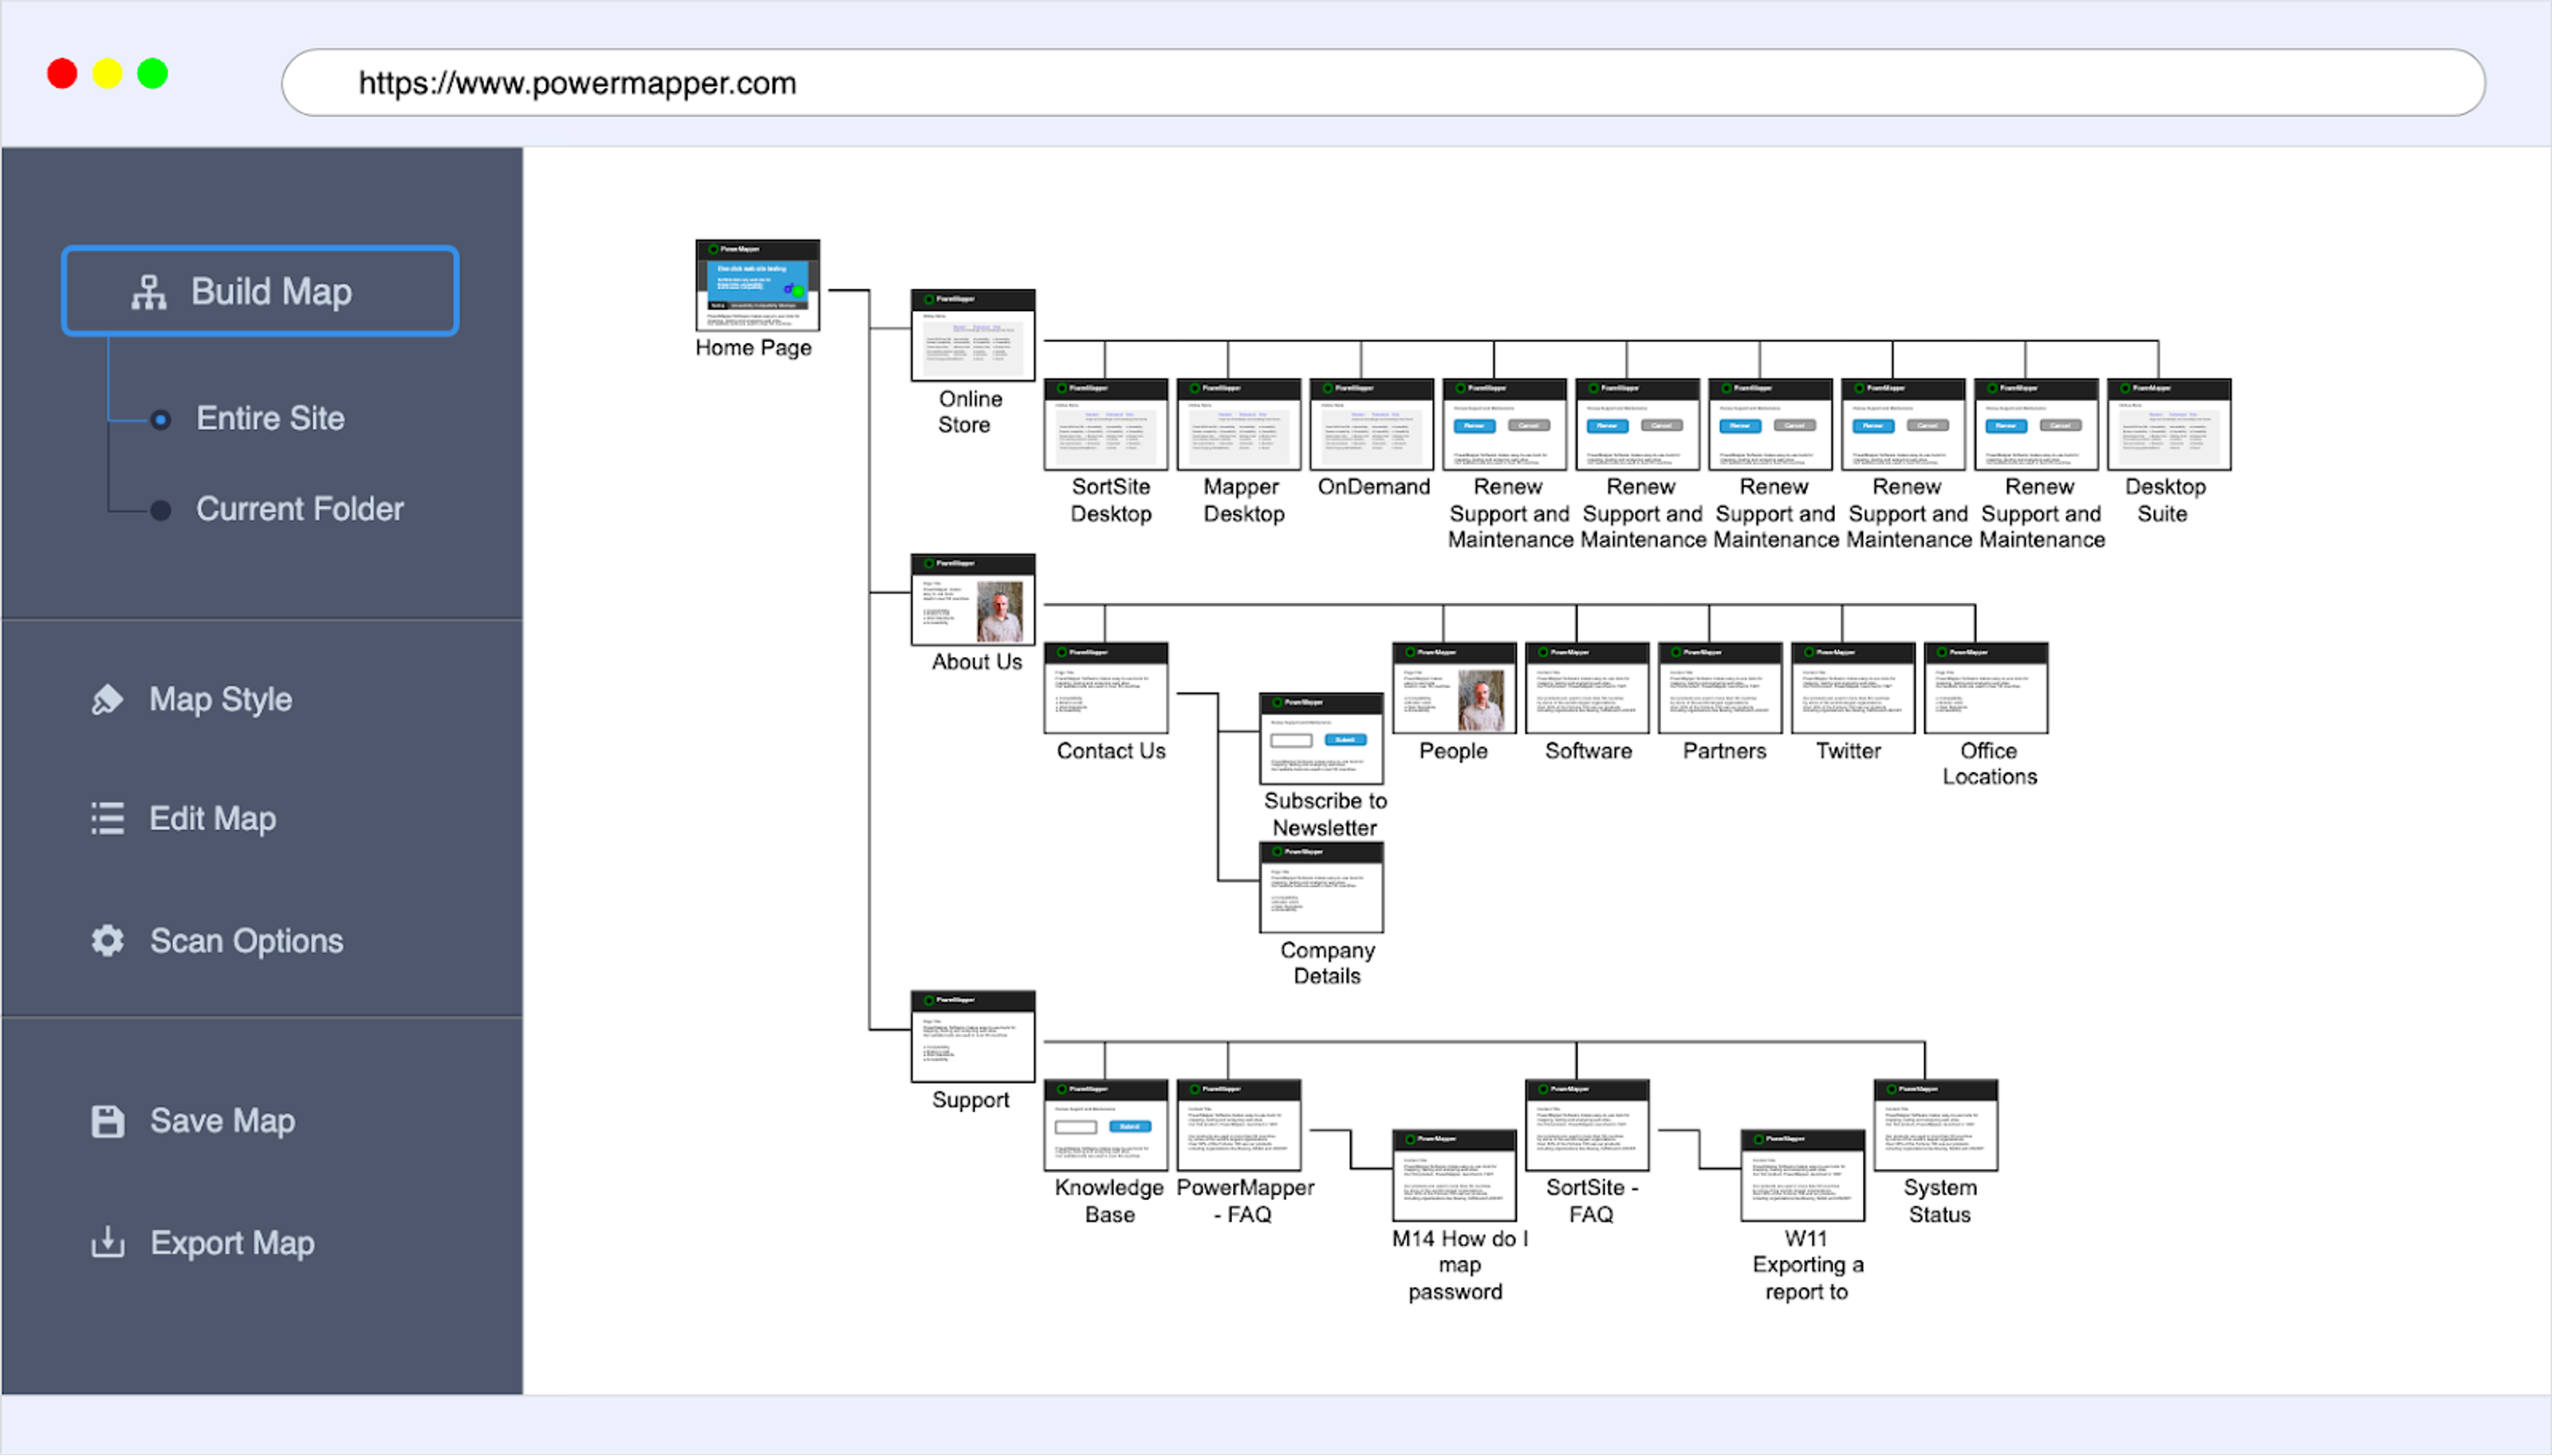Screen dimensions: 2552x1456
Task: Click the Save Map label
Action: pyautogui.click(x=222, y=1121)
